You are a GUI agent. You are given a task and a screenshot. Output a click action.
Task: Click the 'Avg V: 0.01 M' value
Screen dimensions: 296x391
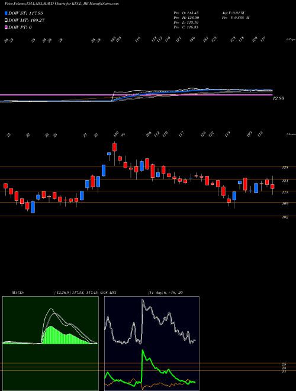tap(233, 13)
